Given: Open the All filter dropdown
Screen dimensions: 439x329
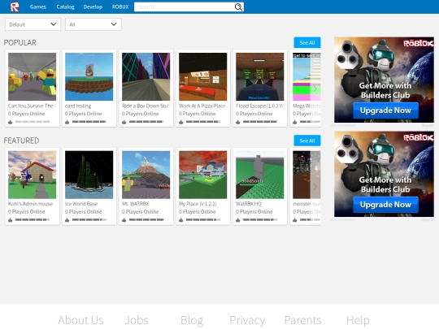Looking at the screenshot, I should click(x=93, y=24).
